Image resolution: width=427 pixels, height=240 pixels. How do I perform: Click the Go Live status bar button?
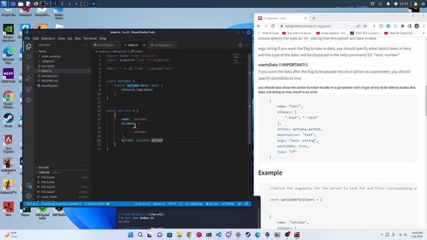pyautogui.click(x=212, y=204)
